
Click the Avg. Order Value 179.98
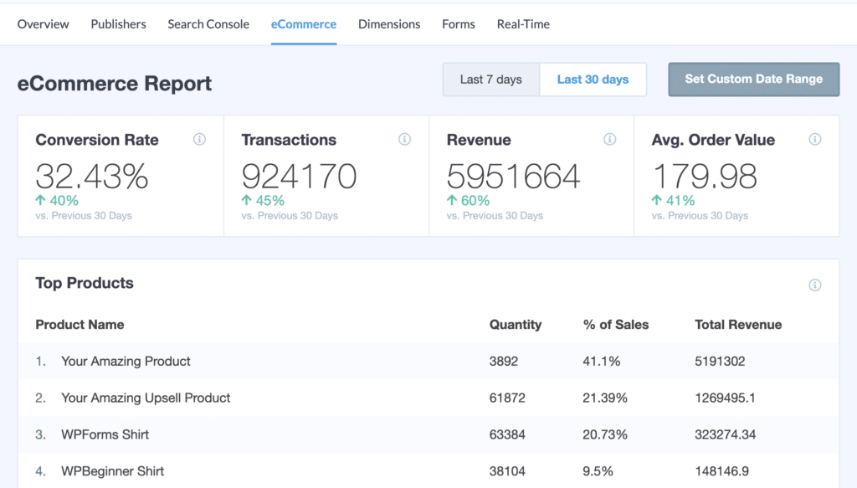pos(705,176)
